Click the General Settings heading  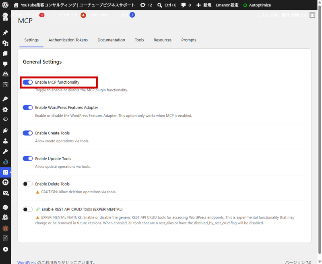click(42, 62)
